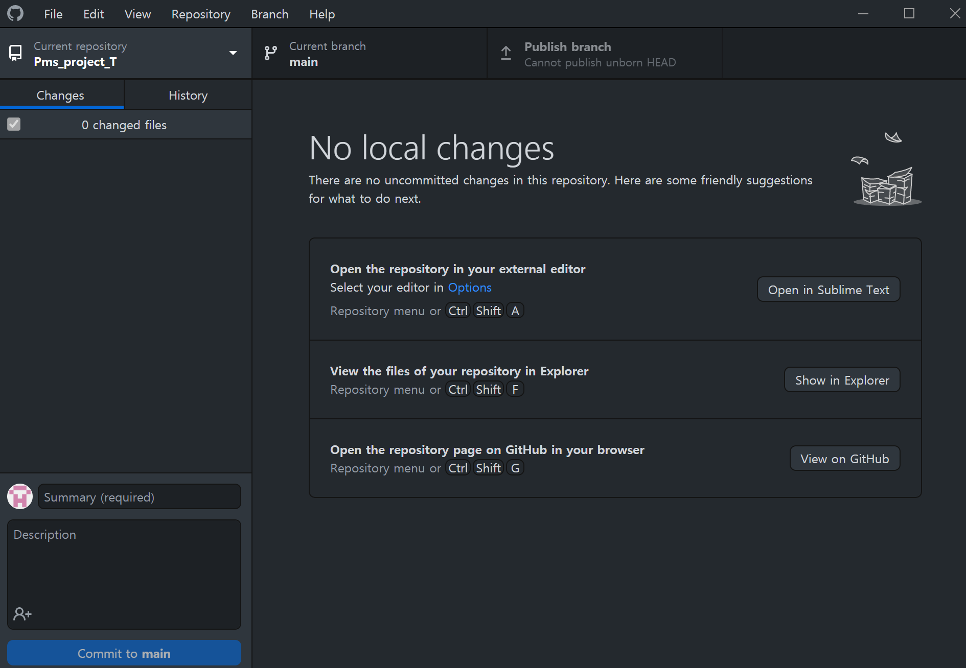
Task: Click the Commit to main button
Action: pyautogui.click(x=124, y=653)
